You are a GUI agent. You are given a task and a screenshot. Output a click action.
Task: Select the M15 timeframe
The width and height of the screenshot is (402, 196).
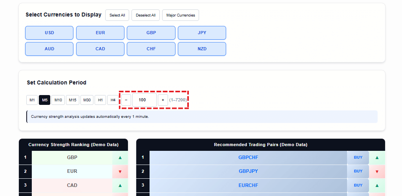(x=73, y=100)
